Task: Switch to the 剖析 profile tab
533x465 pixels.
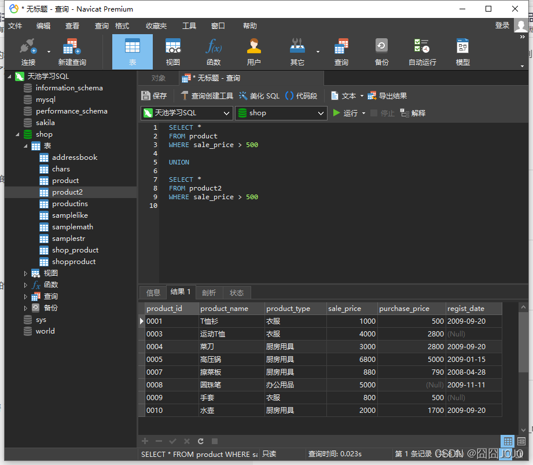Action: click(209, 292)
